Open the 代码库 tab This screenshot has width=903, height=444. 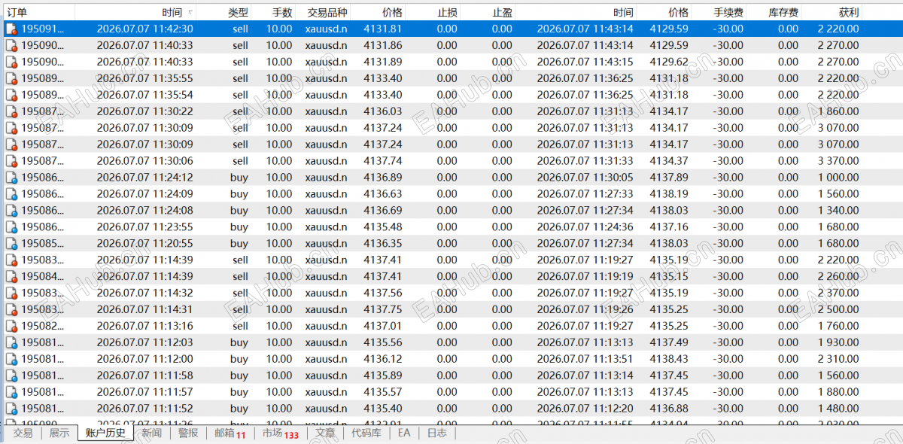click(x=366, y=433)
